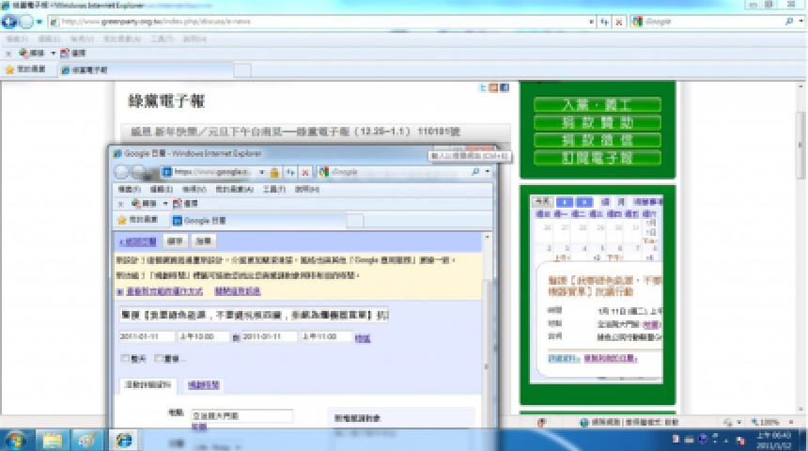This screenshot has width=808, height=451.
Task: Go to the next period in the calendar widget
Action: [583, 201]
